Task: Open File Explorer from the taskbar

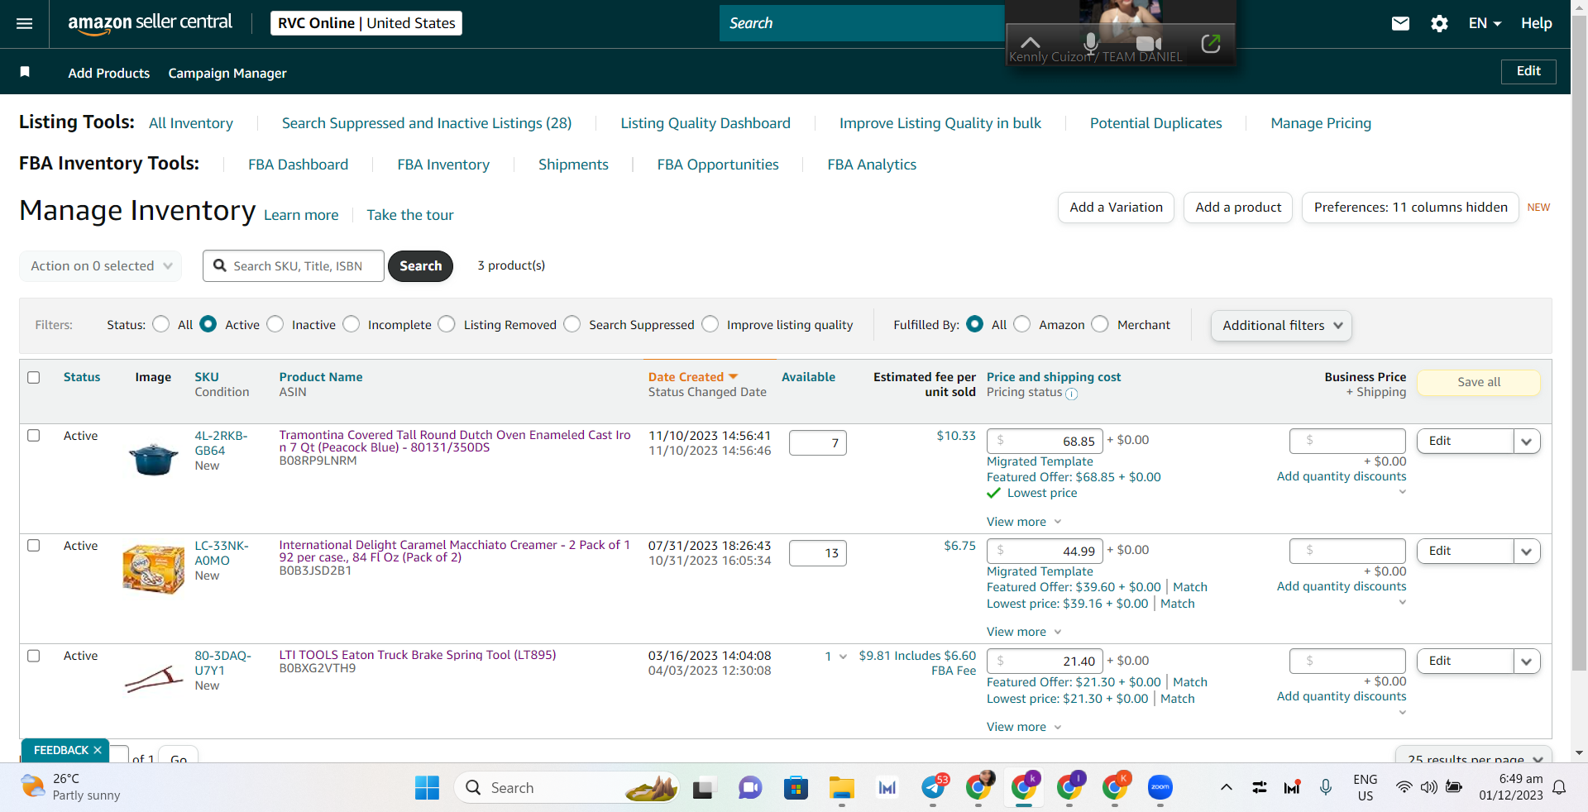Action: pyautogui.click(x=841, y=788)
